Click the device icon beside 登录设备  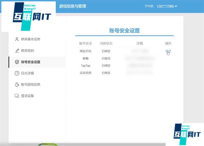click(x=17, y=96)
